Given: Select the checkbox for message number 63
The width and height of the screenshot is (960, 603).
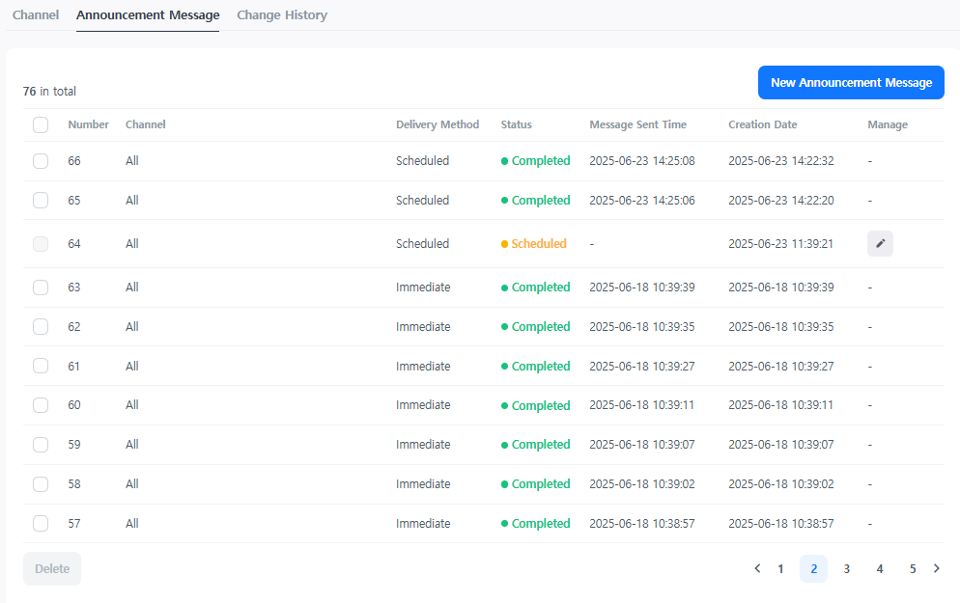Looking at the screenshot, I should (41, 288).
